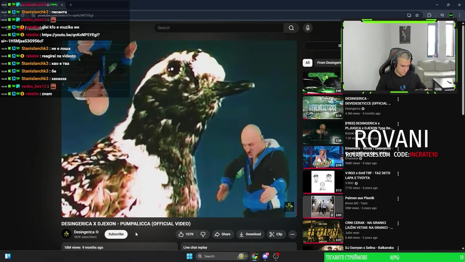Like the video with thumbs-up icon
This screenshot has height=262, width=465.
(x=186, y=234)
